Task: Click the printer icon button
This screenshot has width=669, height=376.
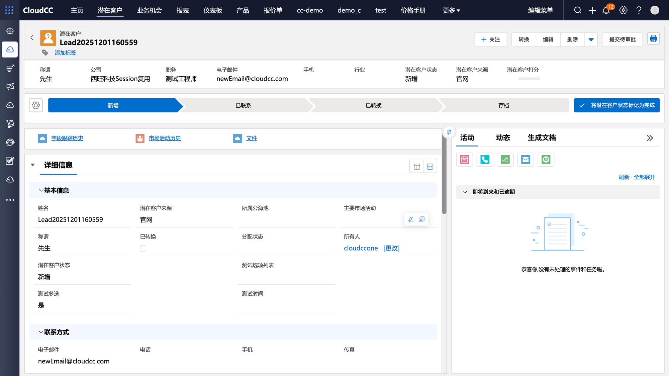Action: click(653, 39)
